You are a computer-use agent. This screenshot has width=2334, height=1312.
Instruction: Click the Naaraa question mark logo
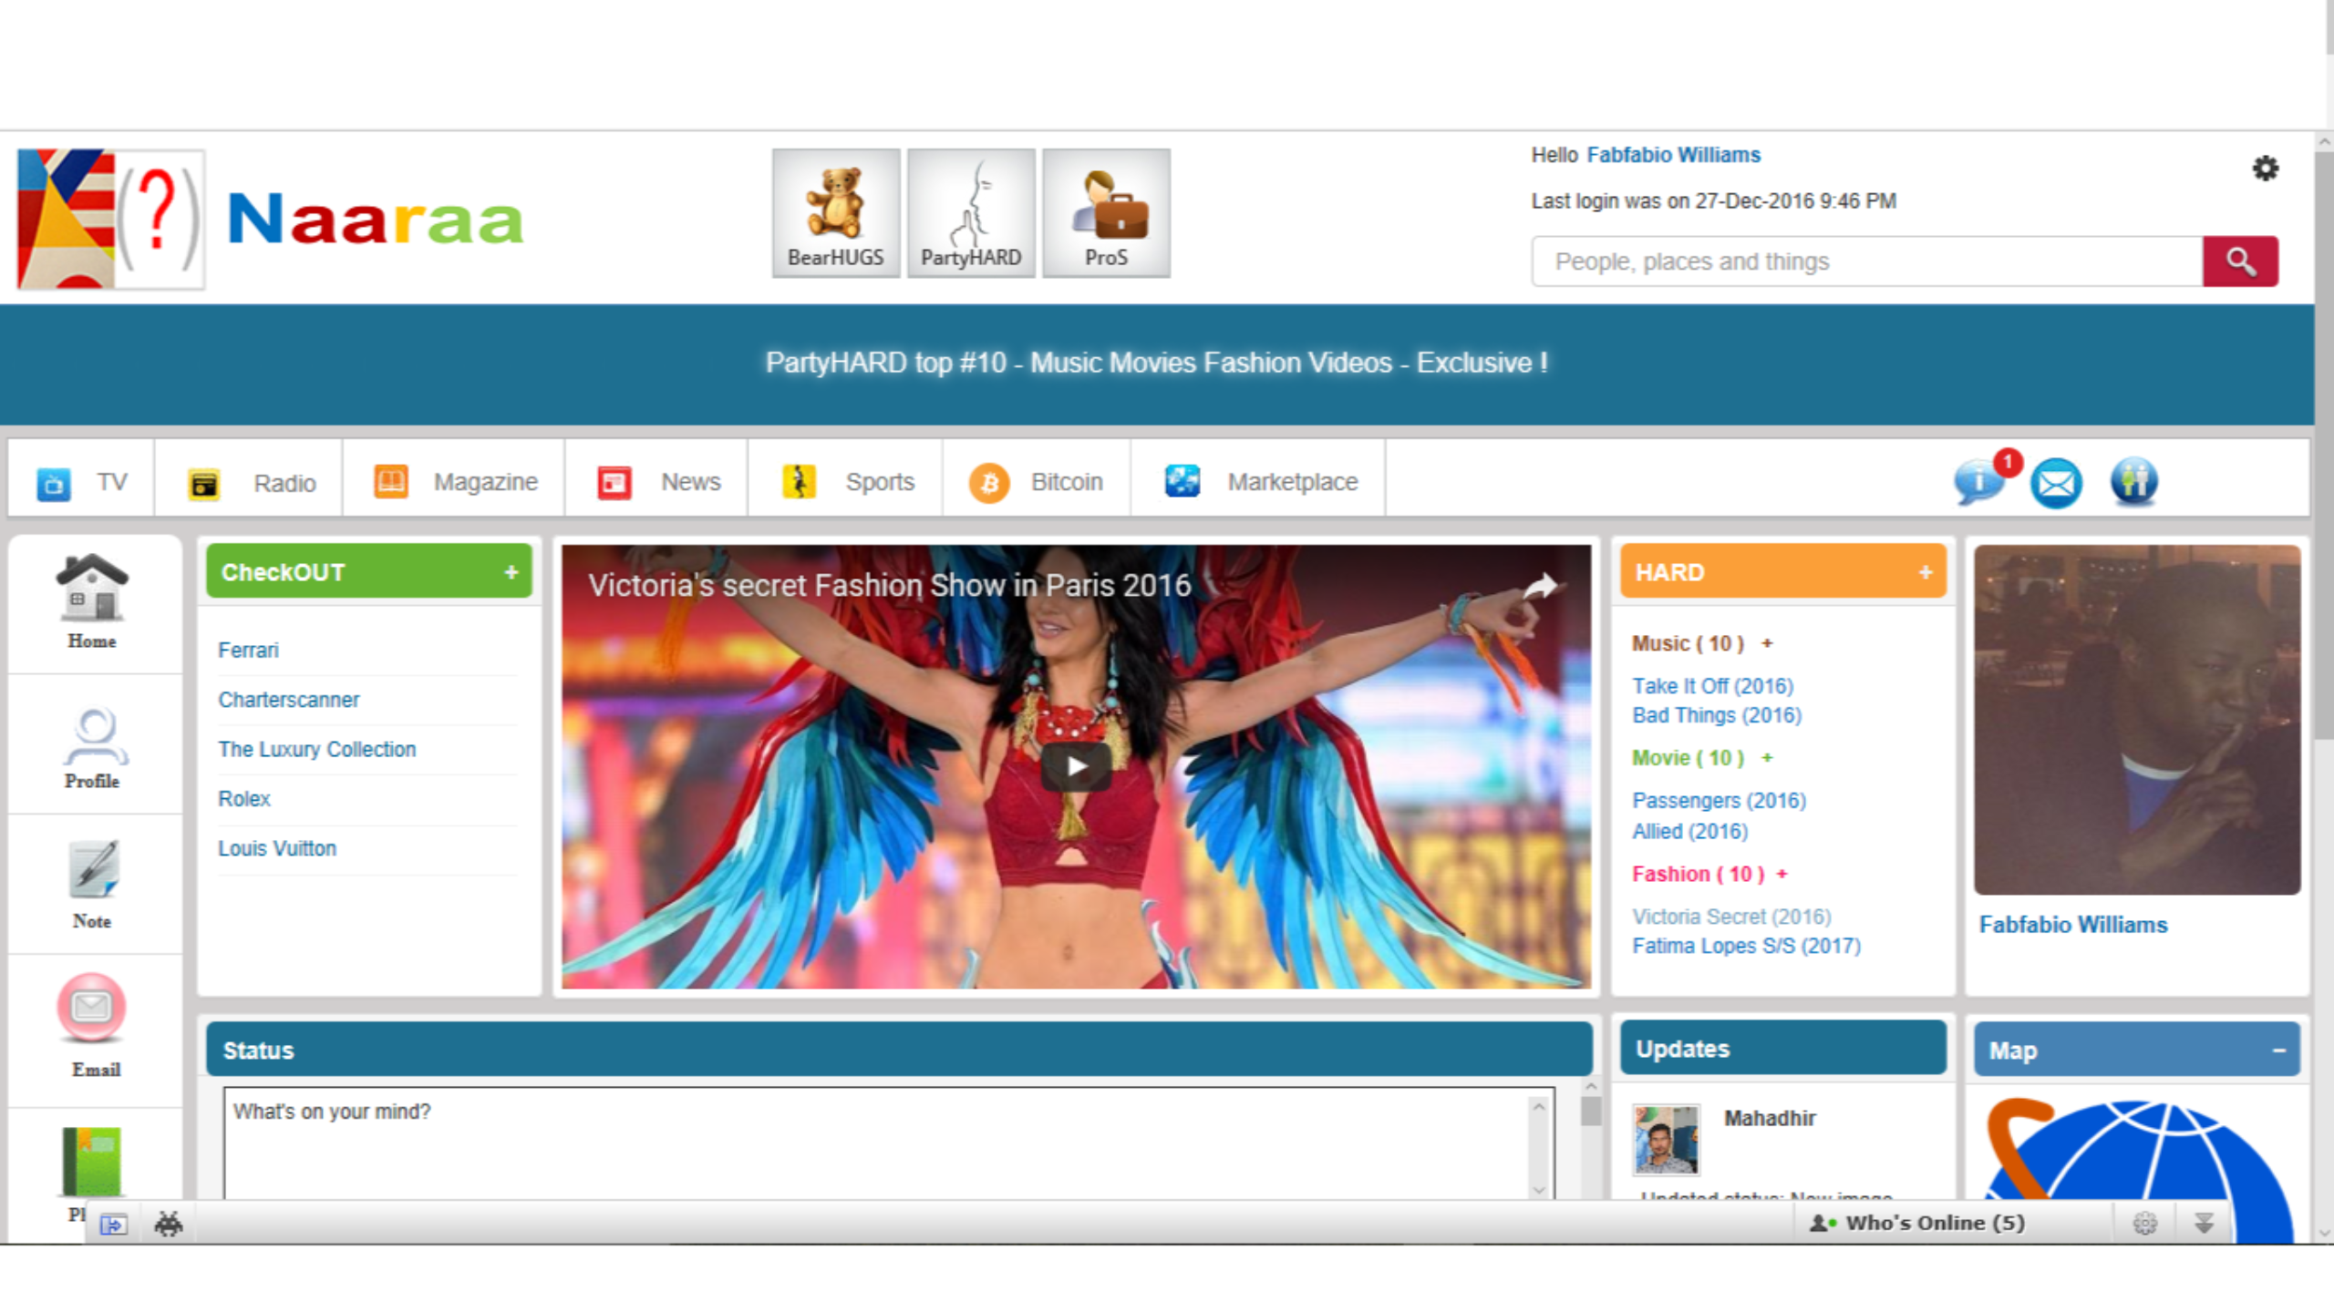click(111, 220)
